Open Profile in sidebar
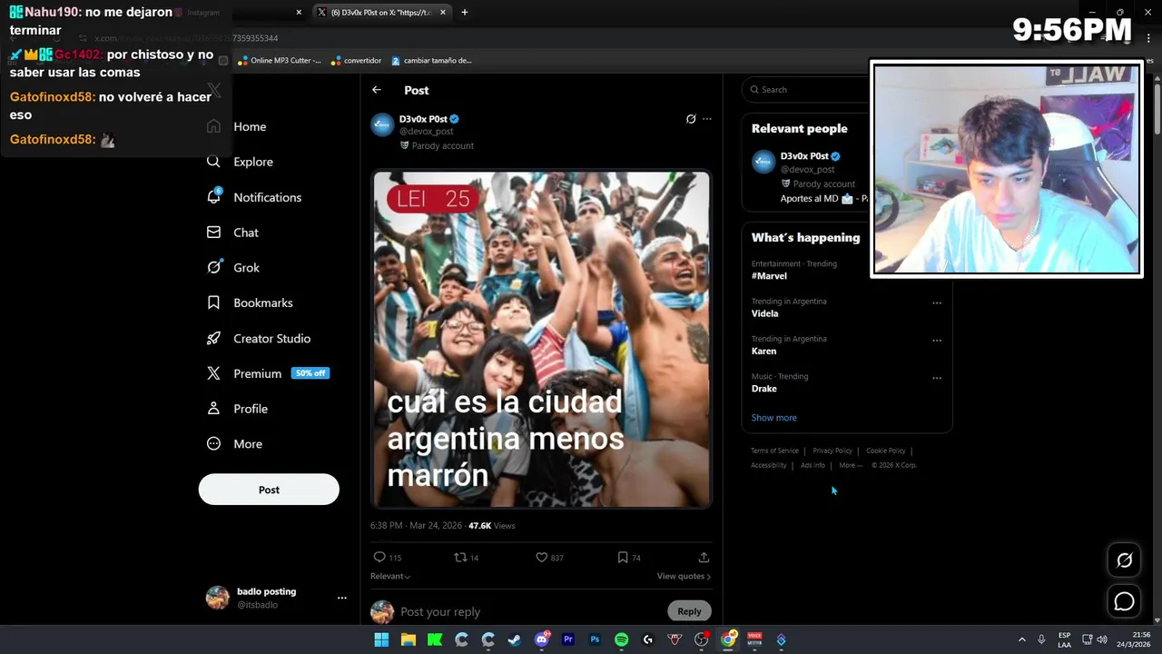 click(238, 409)
